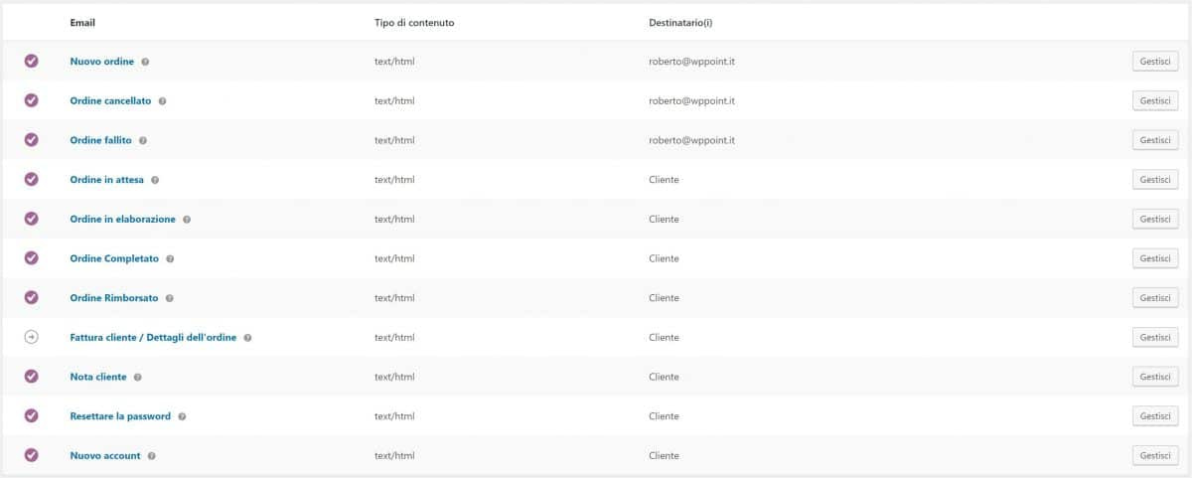This screenshot has width=1192, height=478.
Task: Click help icon next to Resettare la password
Action: click(x=182, y=416)
